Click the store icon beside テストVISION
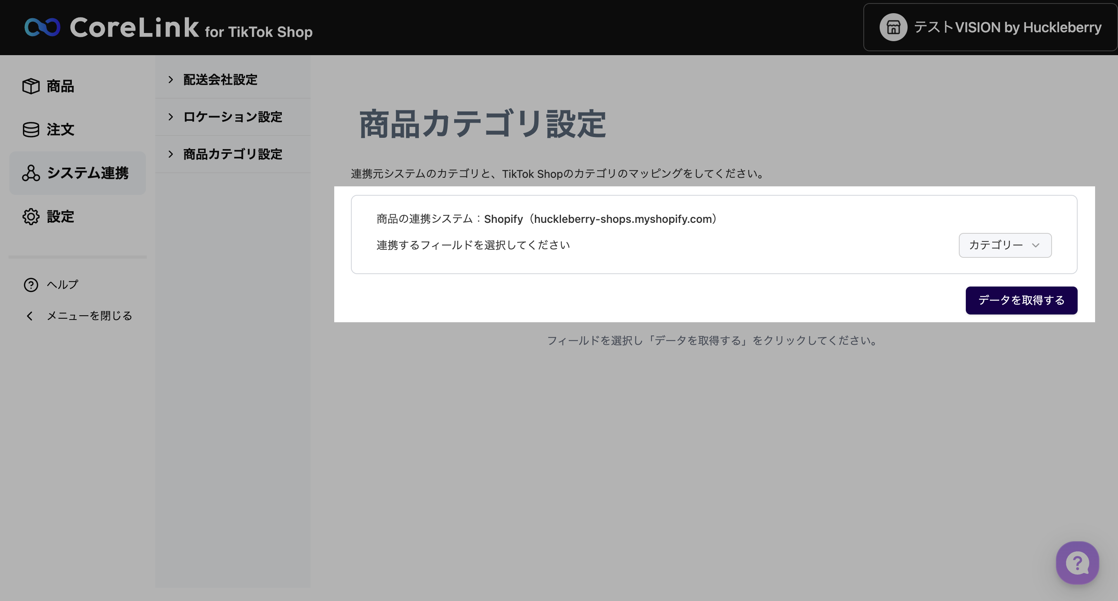The width and height of the screenshot is (1118, 601). click(893, 27)
